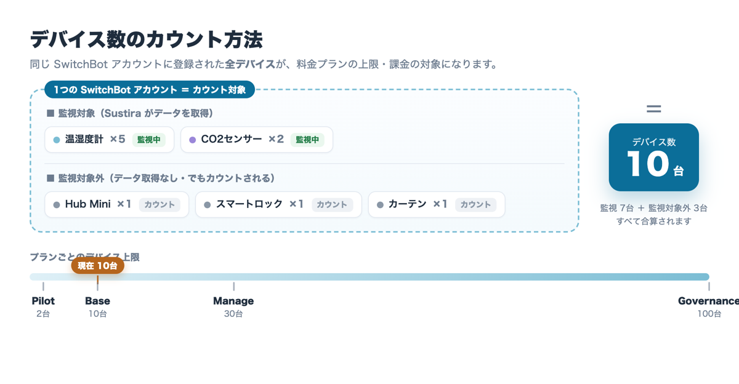
Task: Click the 監視中 badge next to CO2センサー
Action: click(x=307, y=140)
